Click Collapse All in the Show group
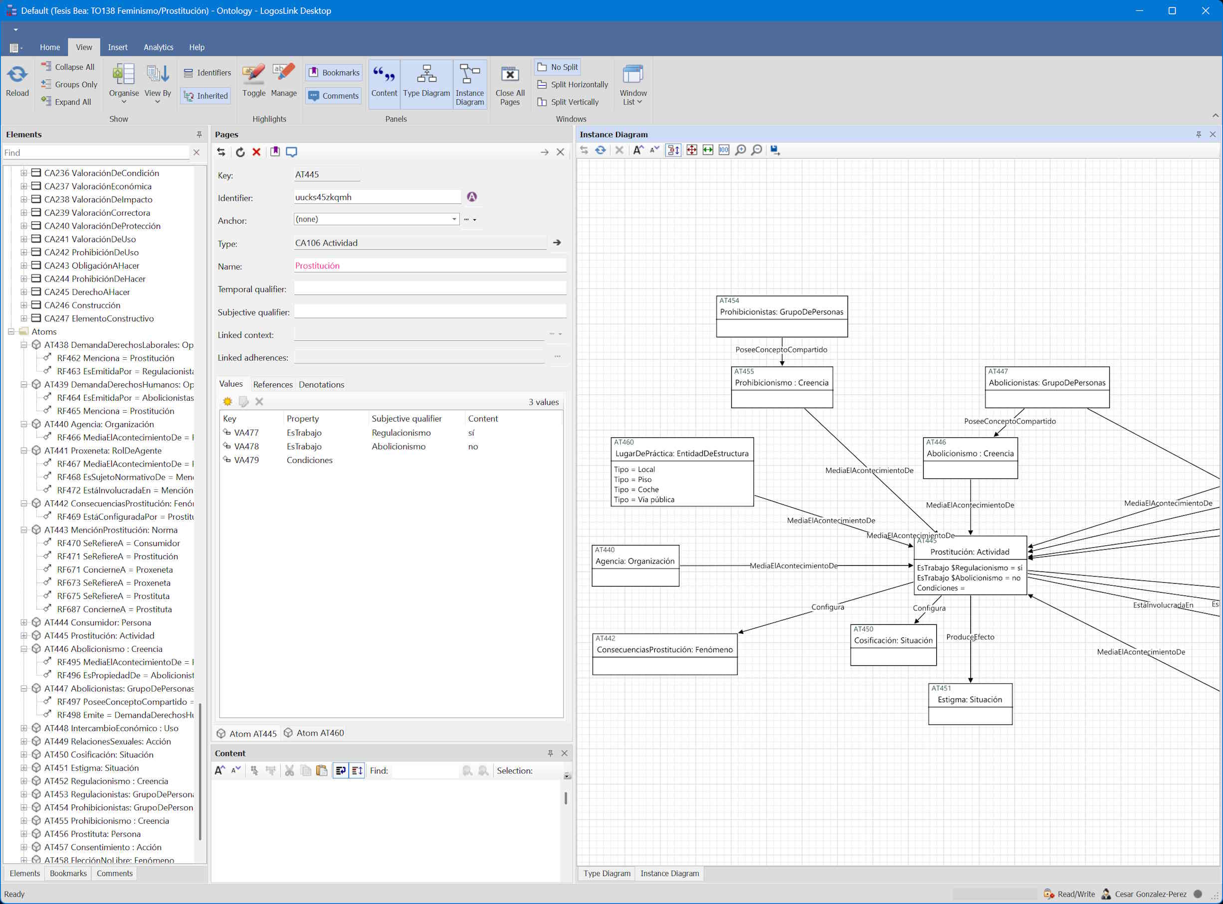Image resolution: width=1223 pixels, height=904 pixels. coord(68,67)
